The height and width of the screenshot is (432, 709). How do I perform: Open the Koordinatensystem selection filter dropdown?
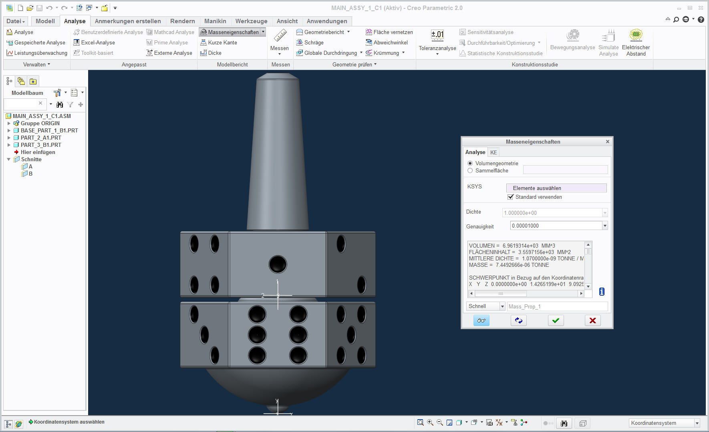(x=697, y=423)
